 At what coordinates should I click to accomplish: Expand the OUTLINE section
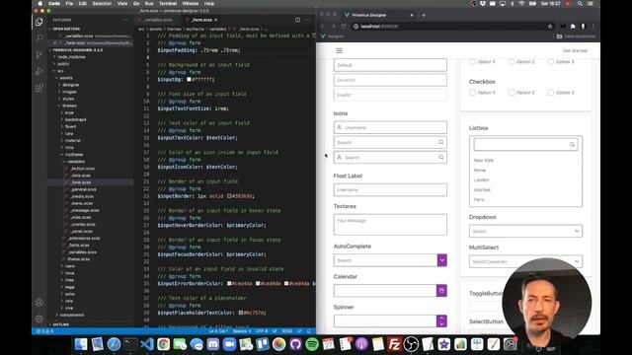tap(60, 324)
